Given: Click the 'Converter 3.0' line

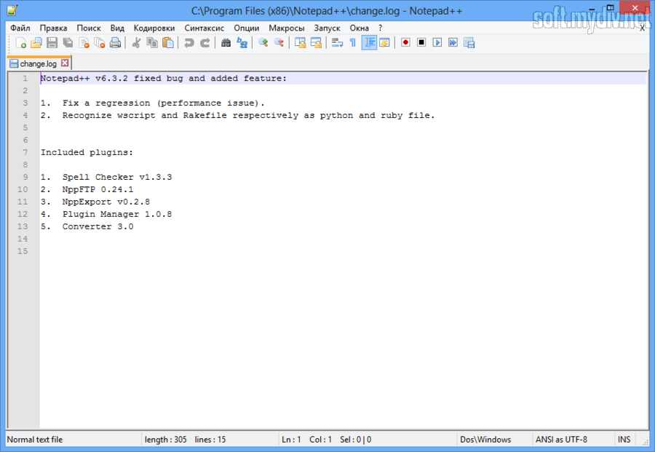Looking at the screenshot, I should [87, 226].
